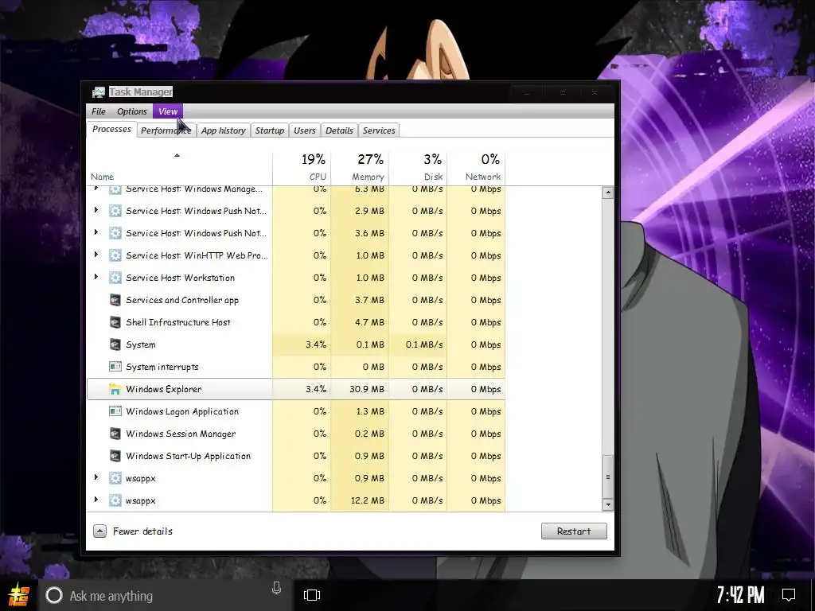Click the System process icon

click(115, 344)
